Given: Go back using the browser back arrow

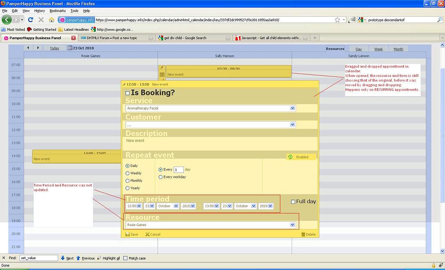Looking at the screenshot, I should [x=6, y=20].
